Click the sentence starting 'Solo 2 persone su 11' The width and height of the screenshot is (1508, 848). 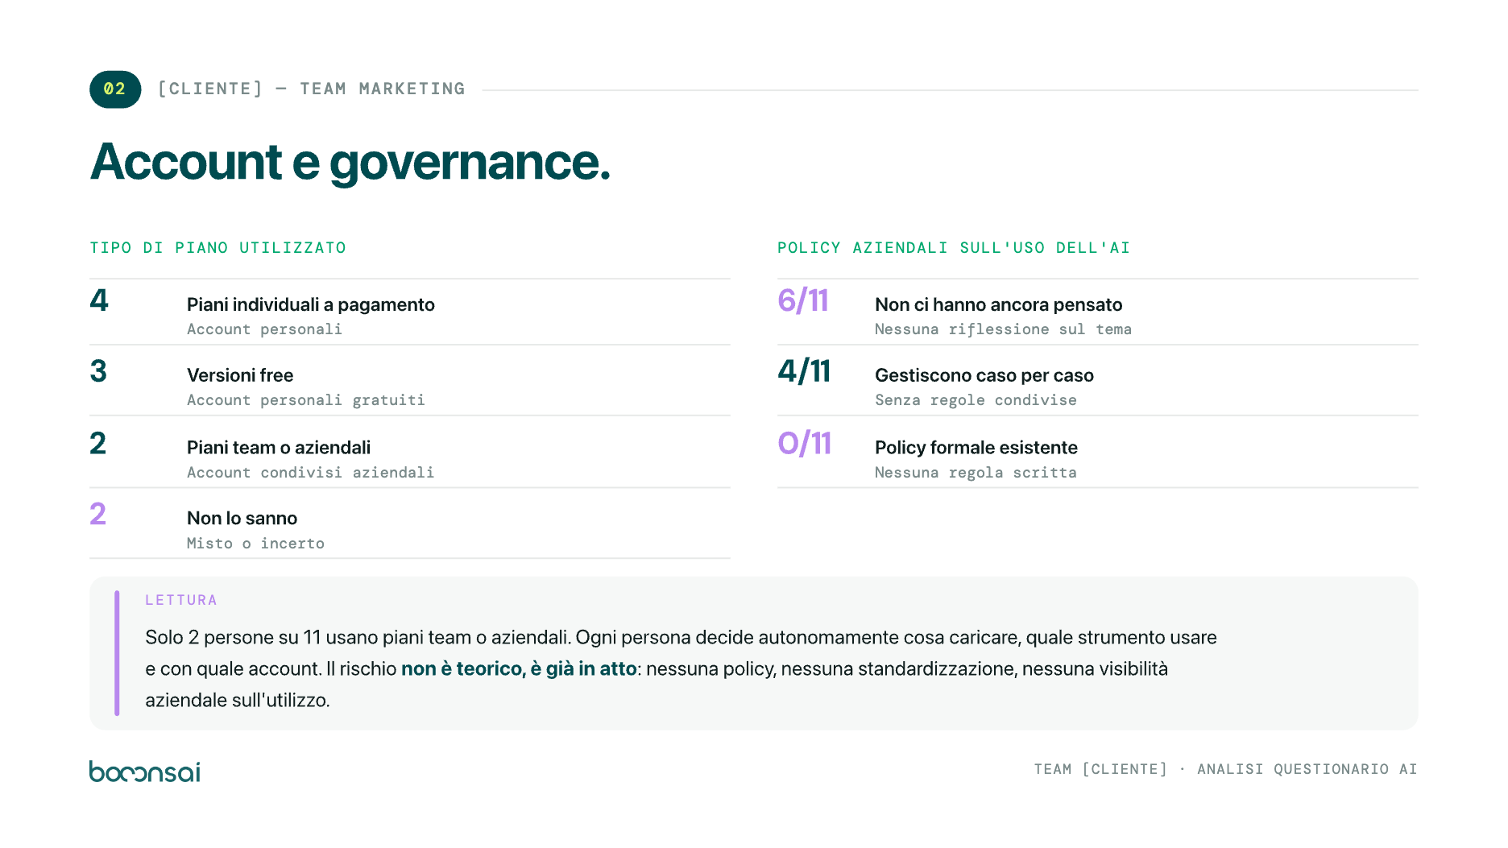tap(358, 637)
